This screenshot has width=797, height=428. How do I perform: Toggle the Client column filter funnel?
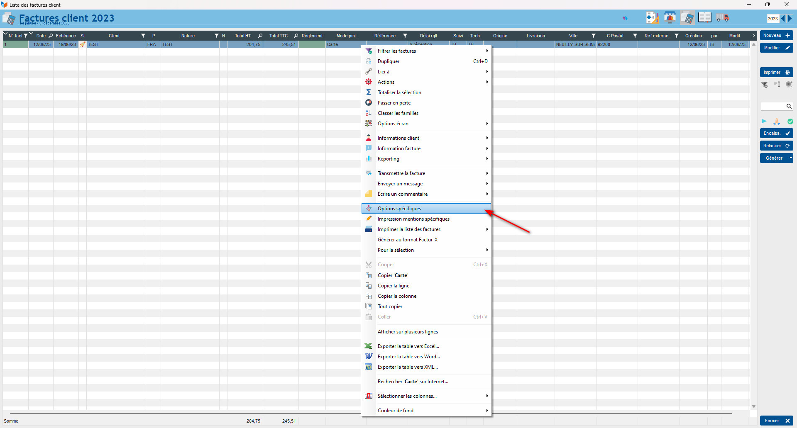pos(143,36)
